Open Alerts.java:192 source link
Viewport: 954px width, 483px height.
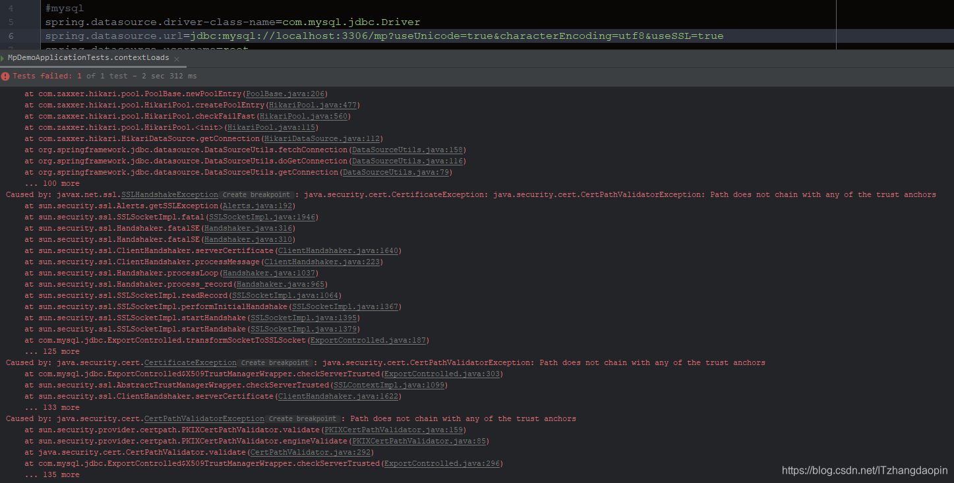pos(257,205)
